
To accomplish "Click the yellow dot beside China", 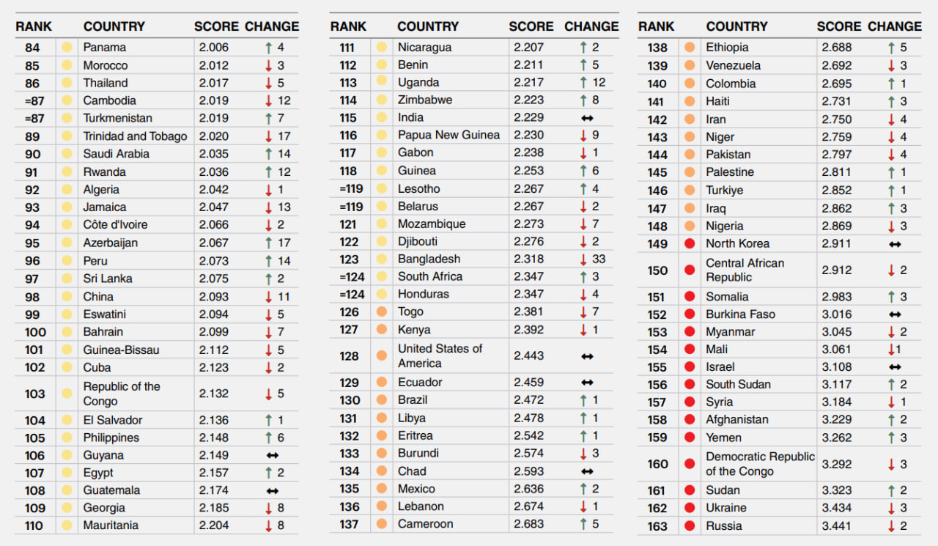I will coord(67,297).
